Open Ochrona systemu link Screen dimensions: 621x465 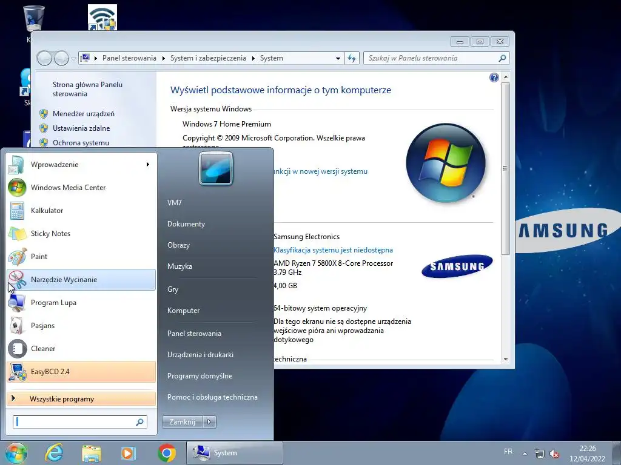(x=81, y=143)
